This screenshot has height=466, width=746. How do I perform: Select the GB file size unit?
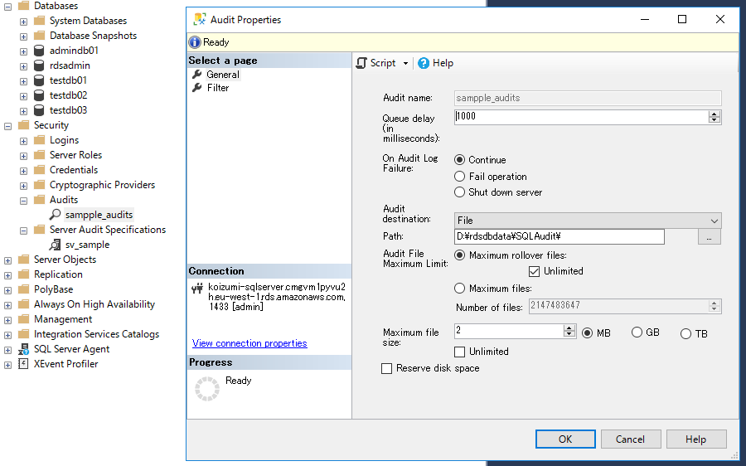637,333
